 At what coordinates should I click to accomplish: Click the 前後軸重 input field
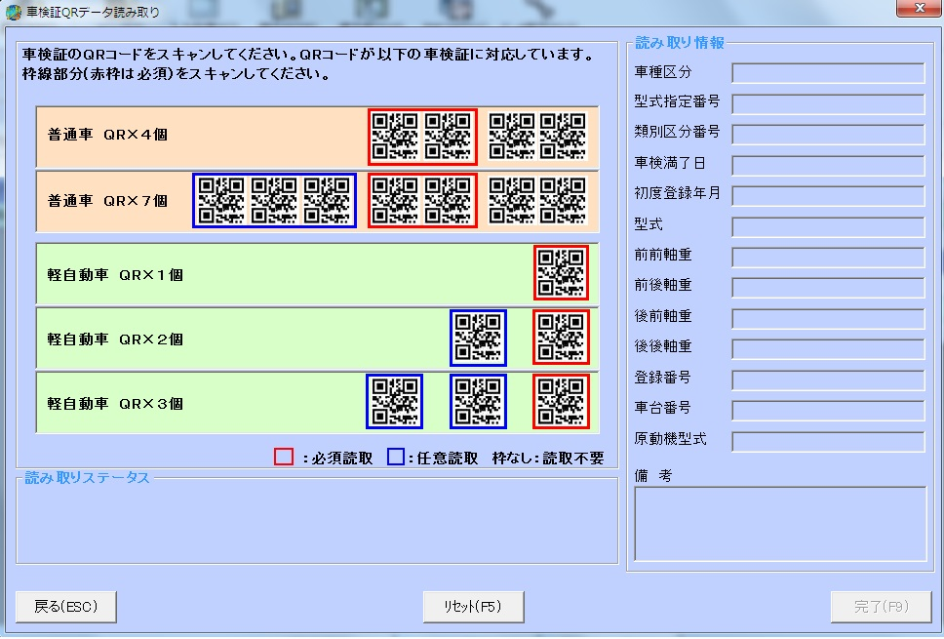coord(828,287)
